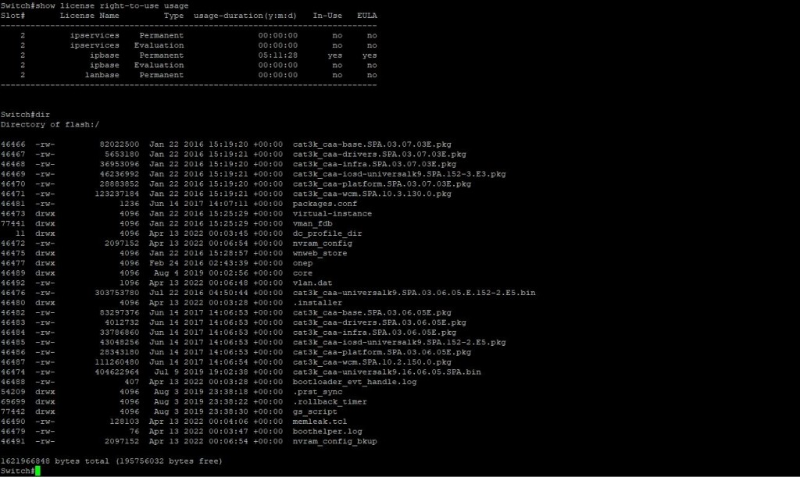Click file name cat3k_caa-infra.SPA.03.07.03E.pkg
Image resolution: width=800 pixels, height=477 pixels.
374,164
